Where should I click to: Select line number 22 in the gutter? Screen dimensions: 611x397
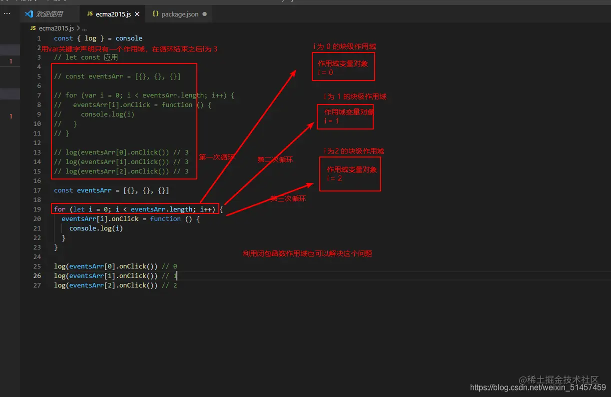coord(37,238)
